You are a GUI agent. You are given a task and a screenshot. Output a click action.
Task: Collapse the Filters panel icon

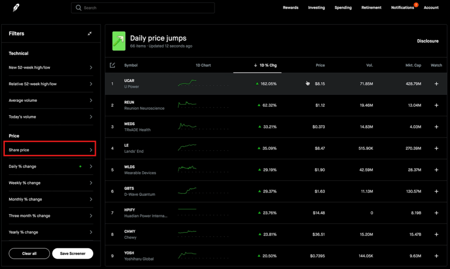coord(90,33)
